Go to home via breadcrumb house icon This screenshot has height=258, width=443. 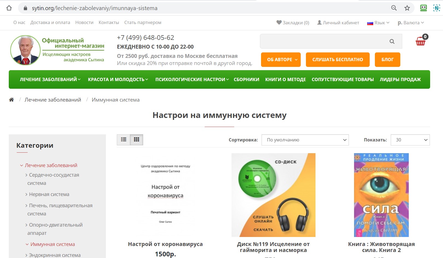tap(11, 100)
